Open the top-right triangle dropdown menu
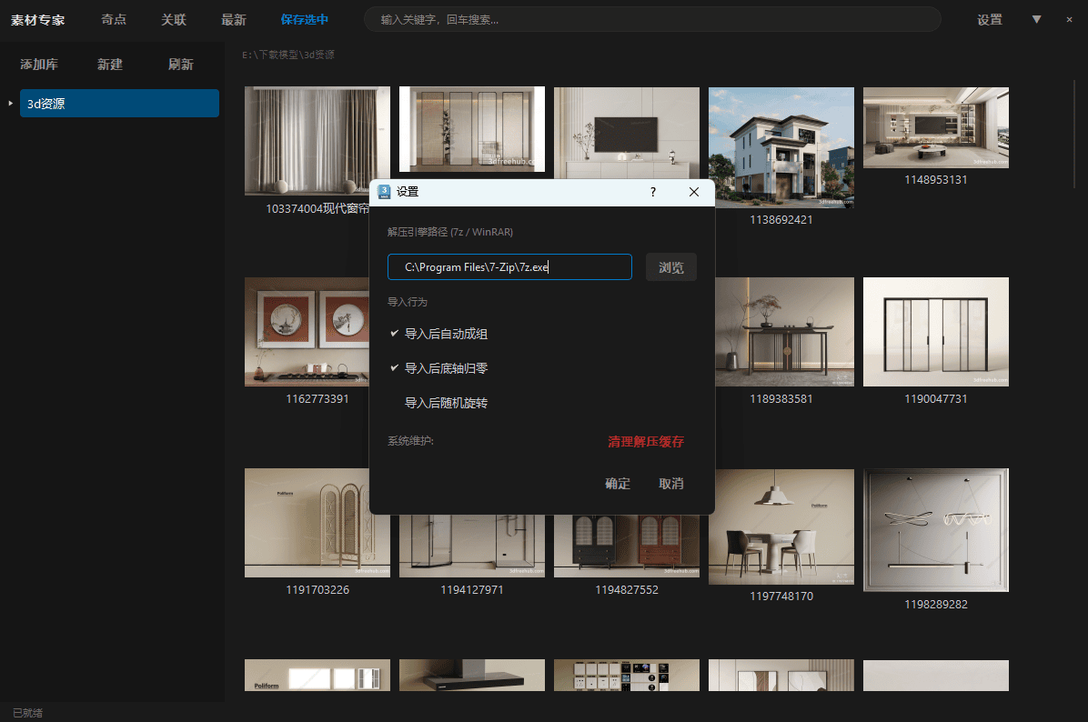 pyautogui.click(x=1036, y=19)
